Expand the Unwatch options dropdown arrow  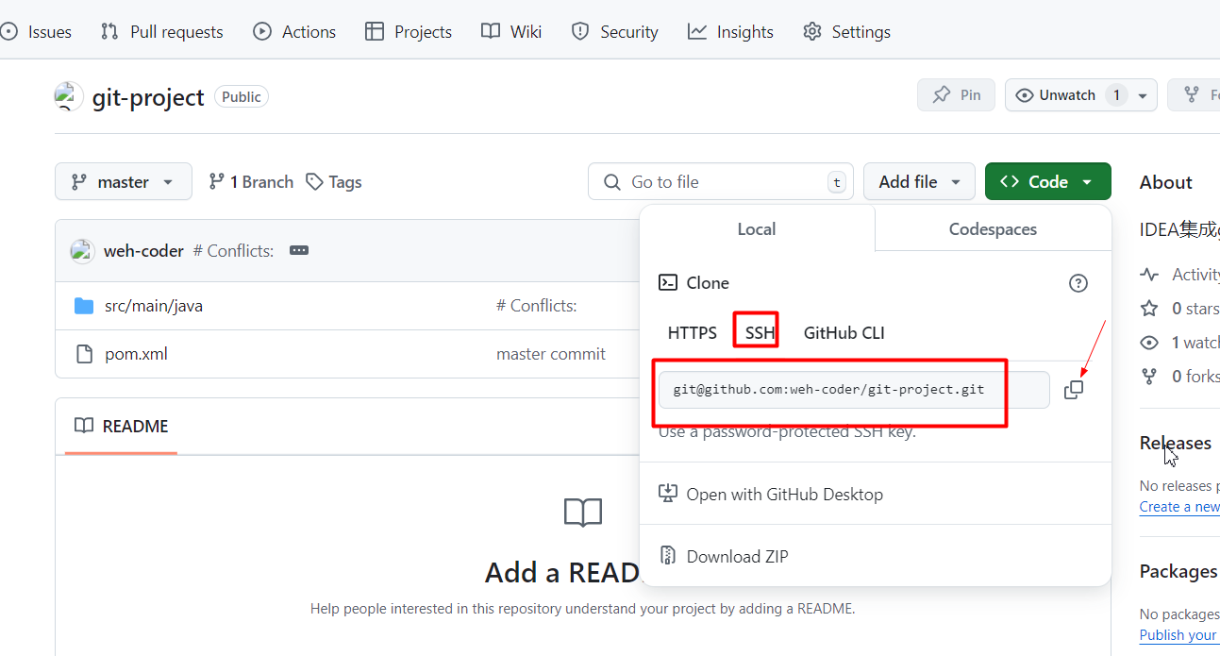point(1143,96)
